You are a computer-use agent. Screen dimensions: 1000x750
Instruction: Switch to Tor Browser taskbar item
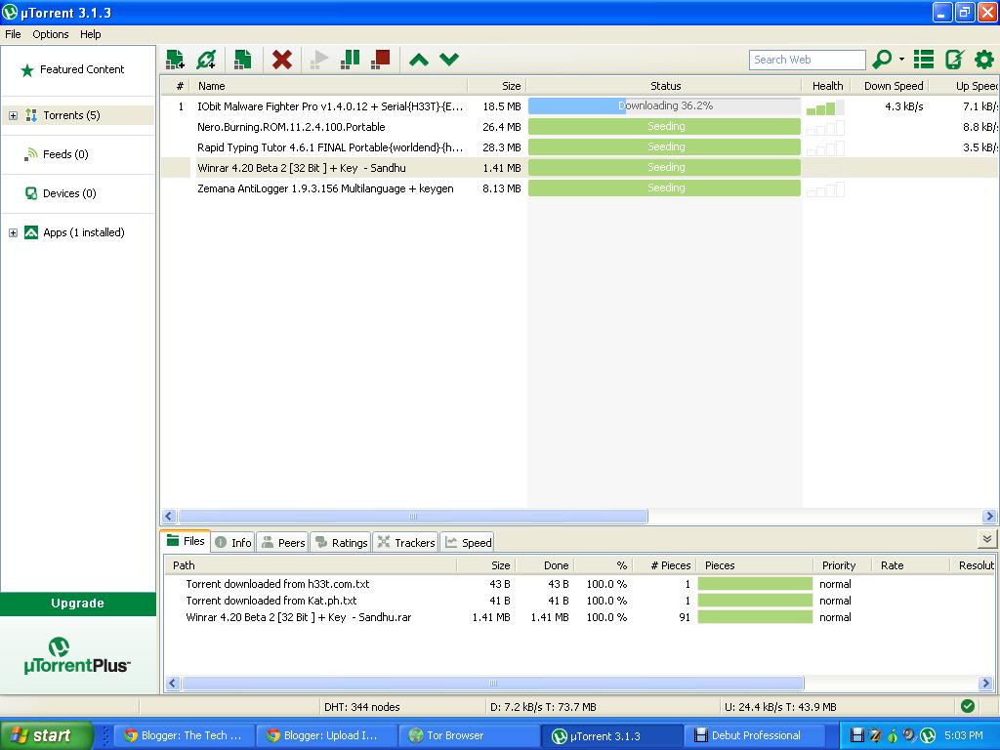pyautogui.click(x=469, y=735)
